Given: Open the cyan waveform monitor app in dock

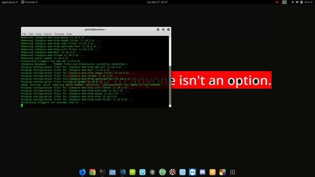Looking at the screenshot, I should tap(142, 172).
